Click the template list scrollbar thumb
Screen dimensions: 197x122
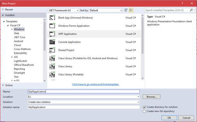pyautogui.click(x=142, y=36)
